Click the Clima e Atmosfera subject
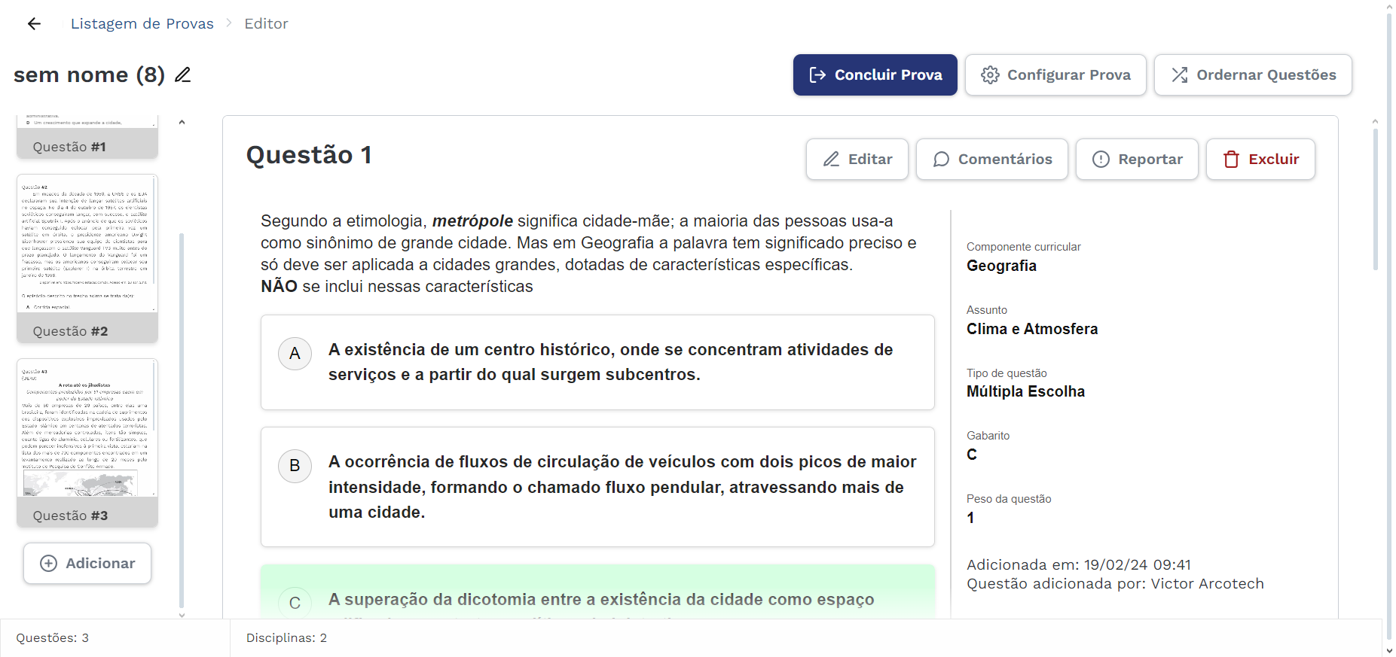 [1032, 329]
